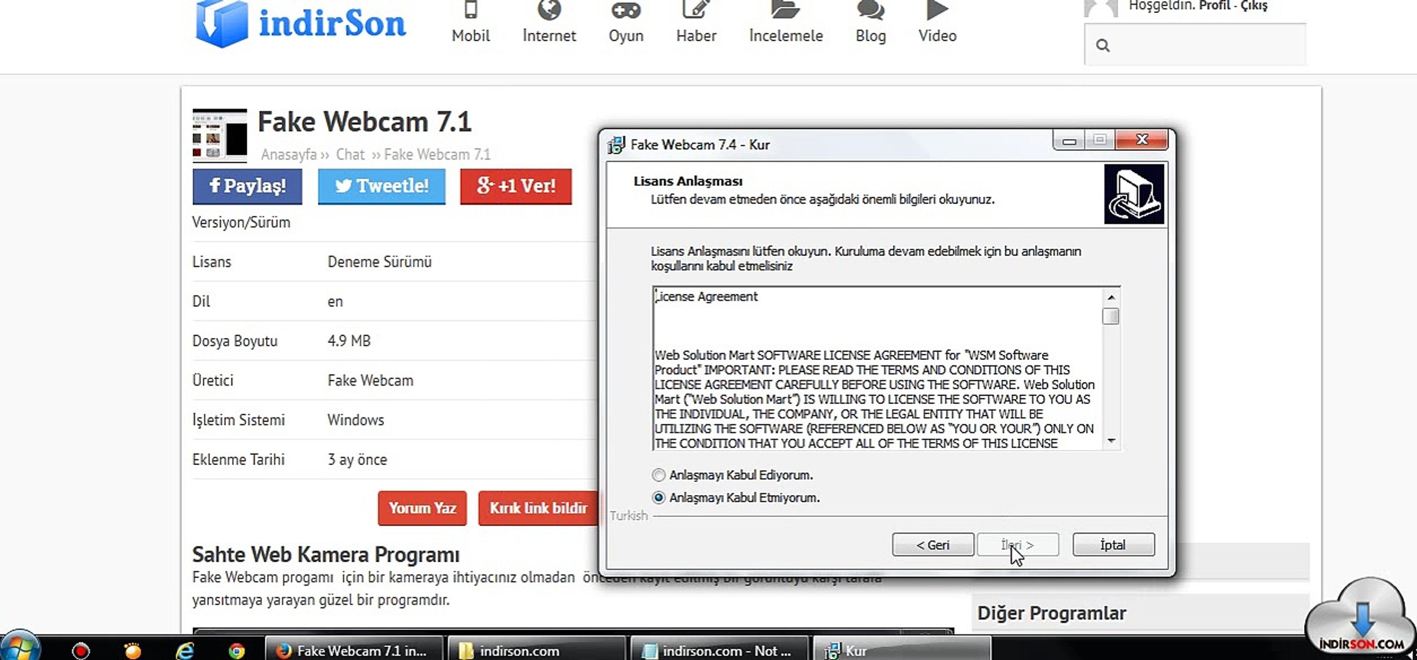Click the Diğer Programlar heading
The image size is (1417, 660).
click(1051, 614)
